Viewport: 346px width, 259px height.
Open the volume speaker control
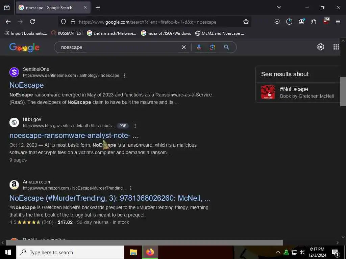tap(302, 252)
